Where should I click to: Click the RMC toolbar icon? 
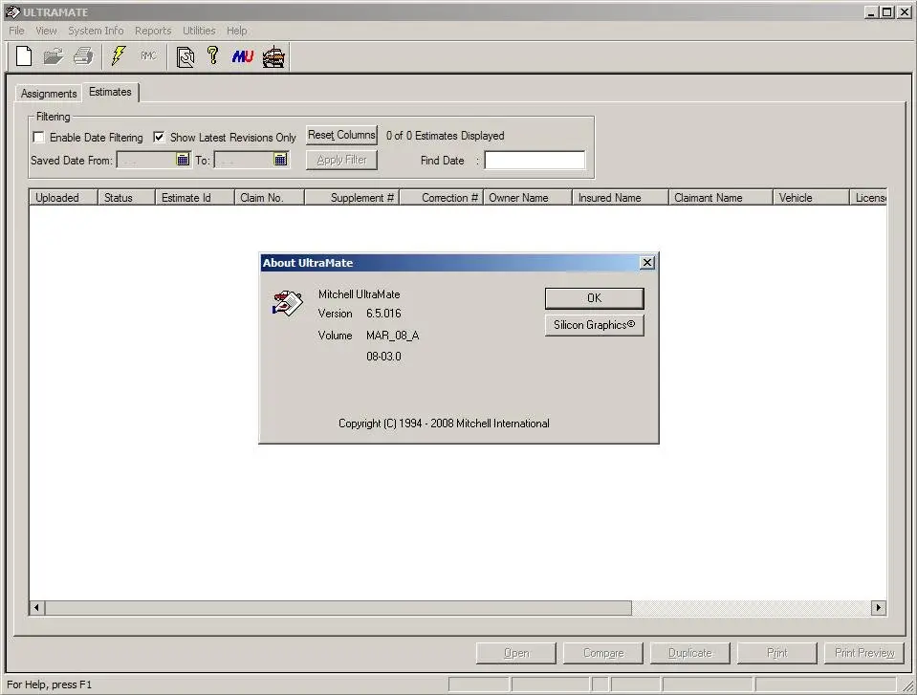pos(148,55)
